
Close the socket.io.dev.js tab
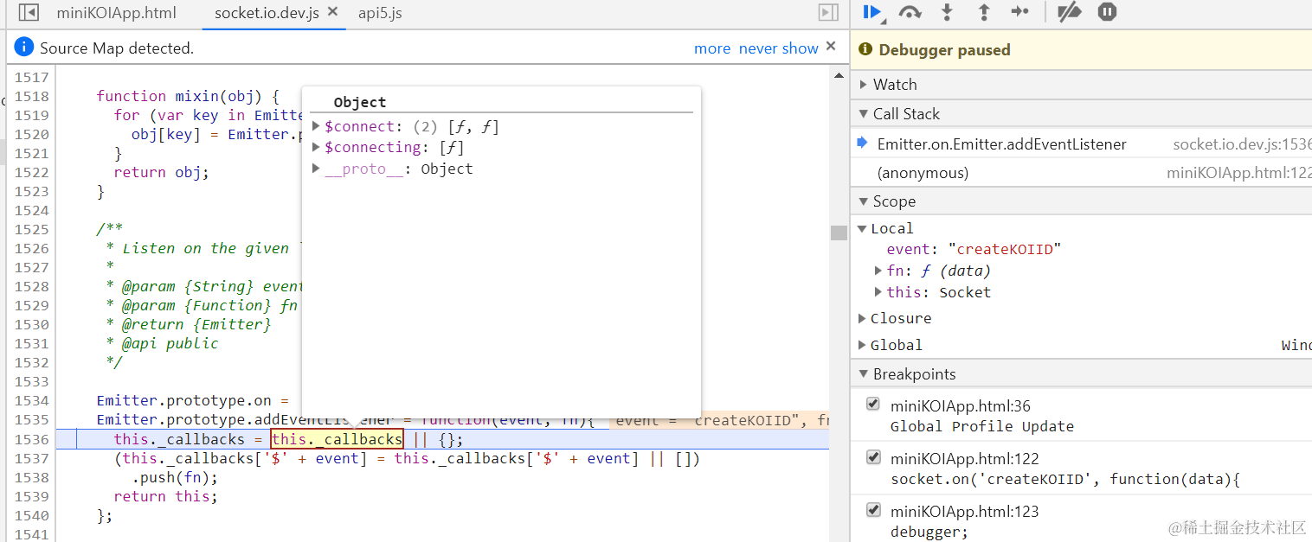click(x=333, y=12)
